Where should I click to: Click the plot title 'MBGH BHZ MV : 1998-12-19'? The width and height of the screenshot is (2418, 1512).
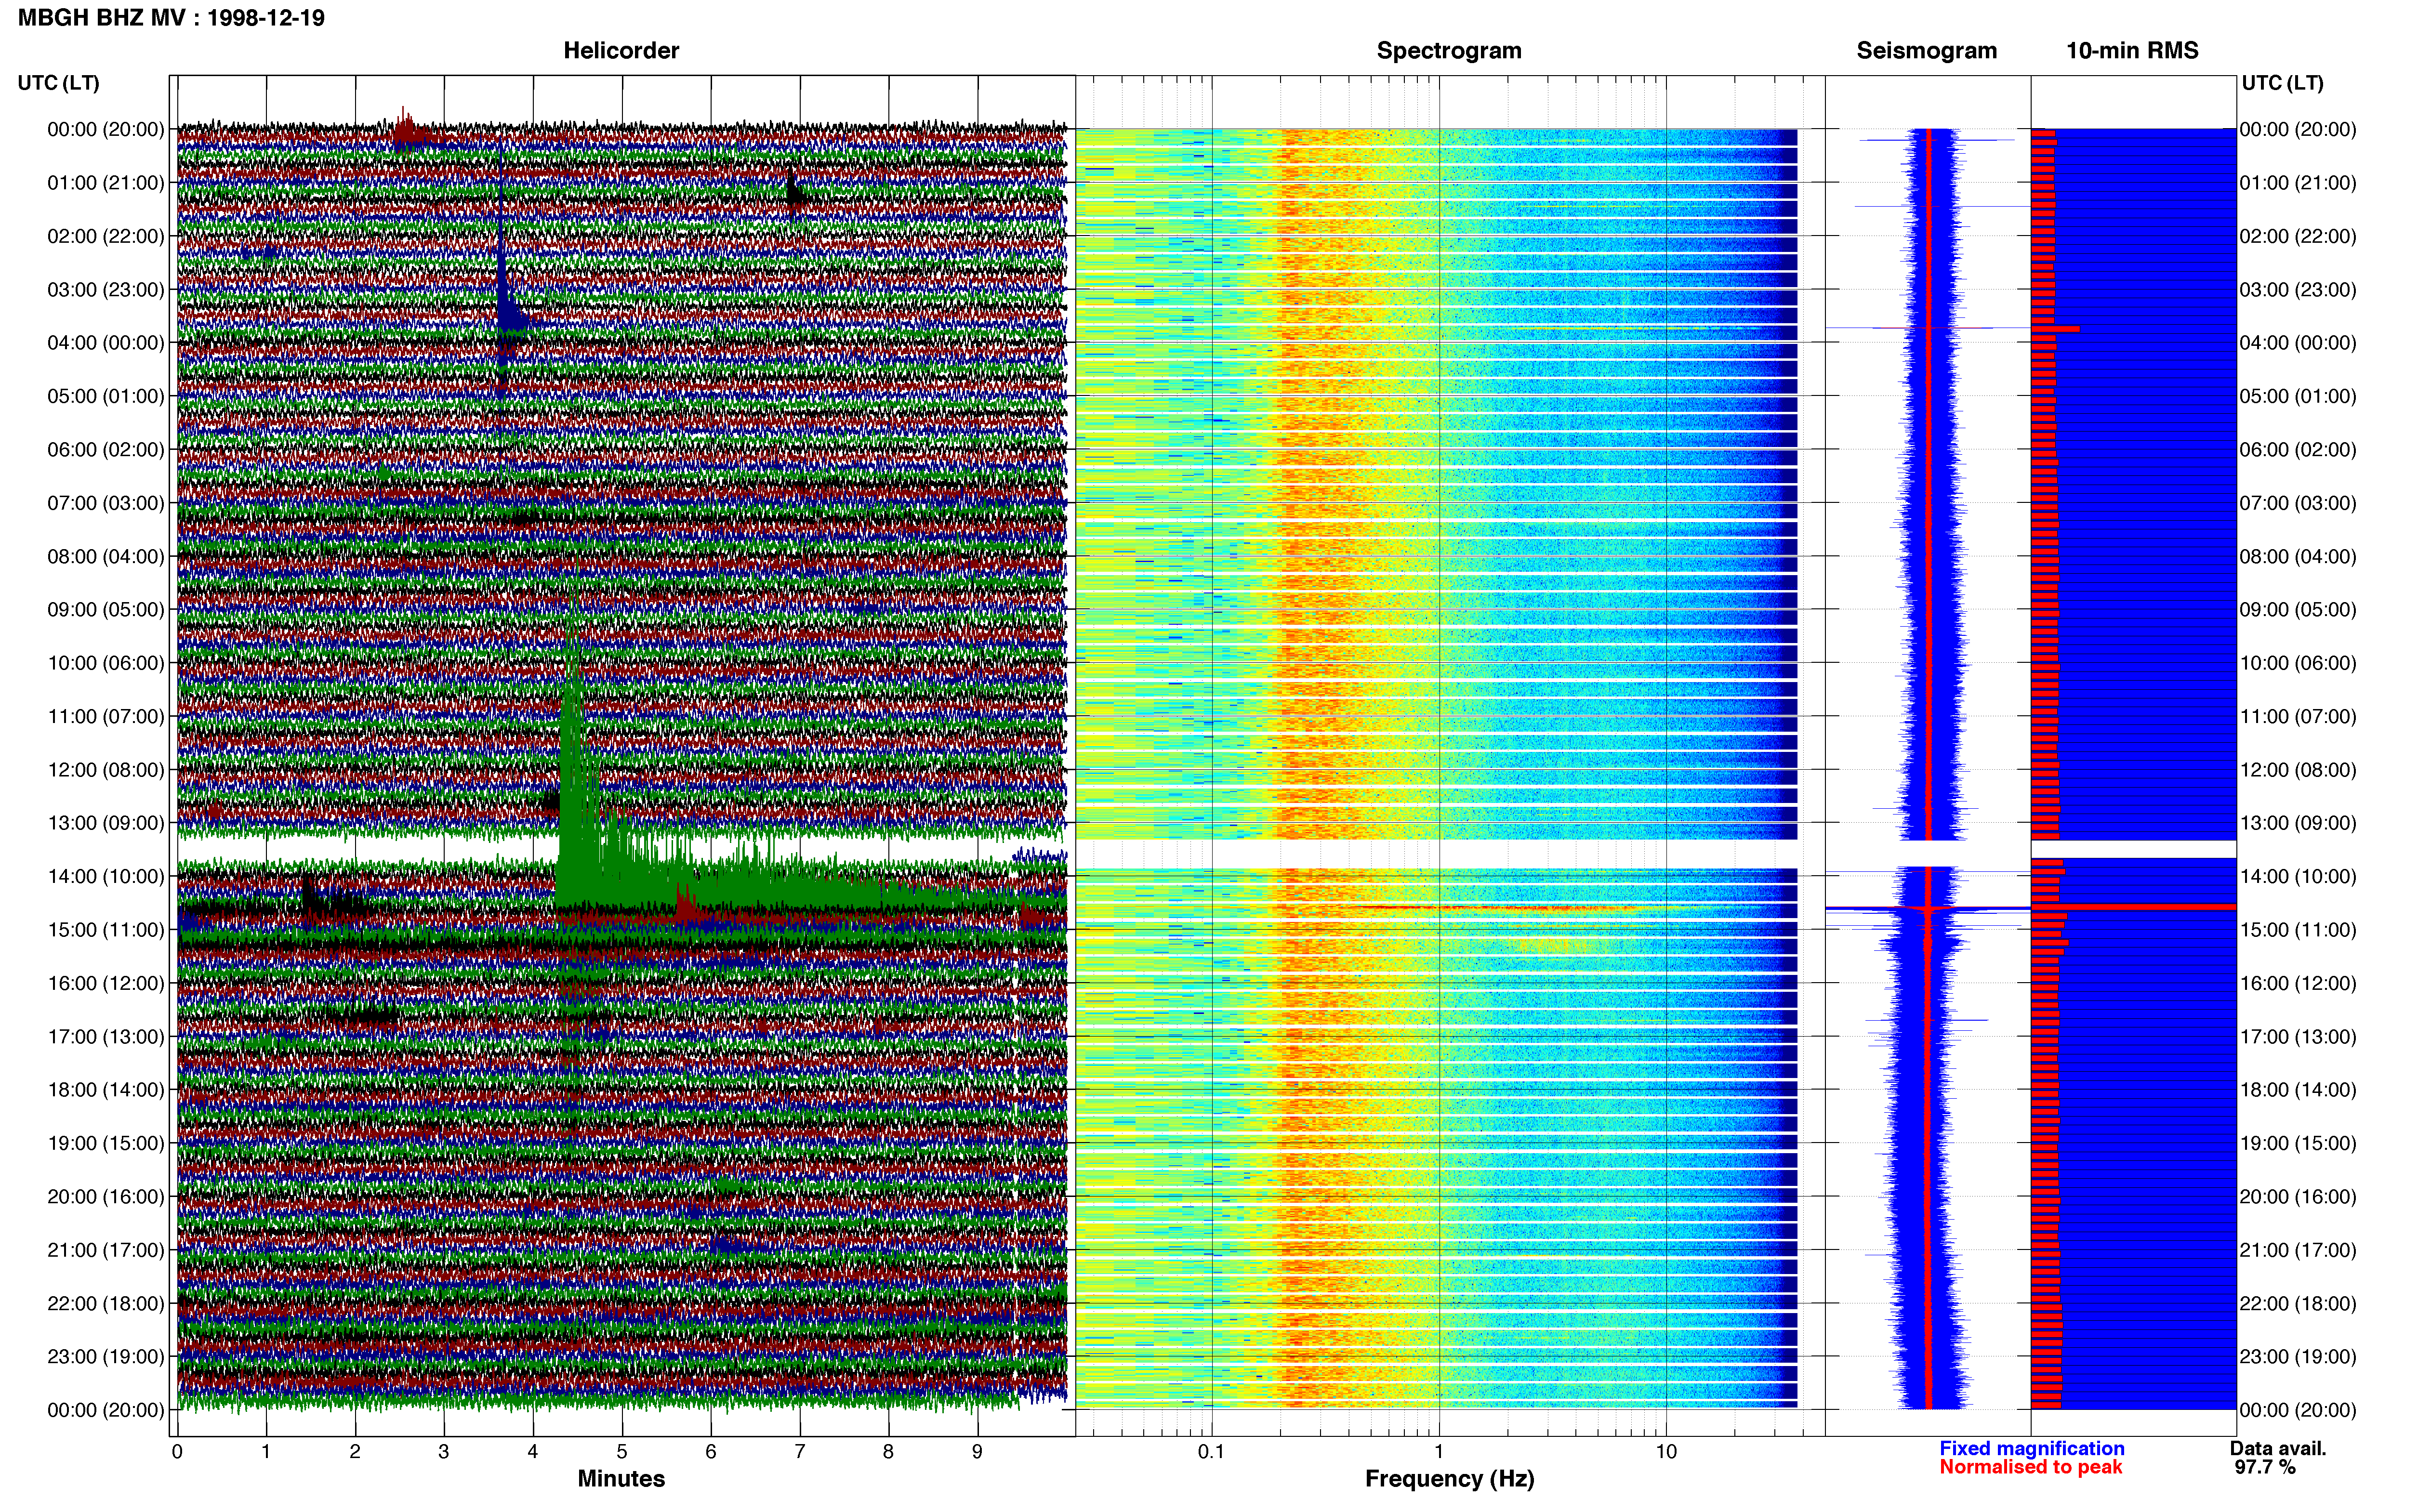171,18
